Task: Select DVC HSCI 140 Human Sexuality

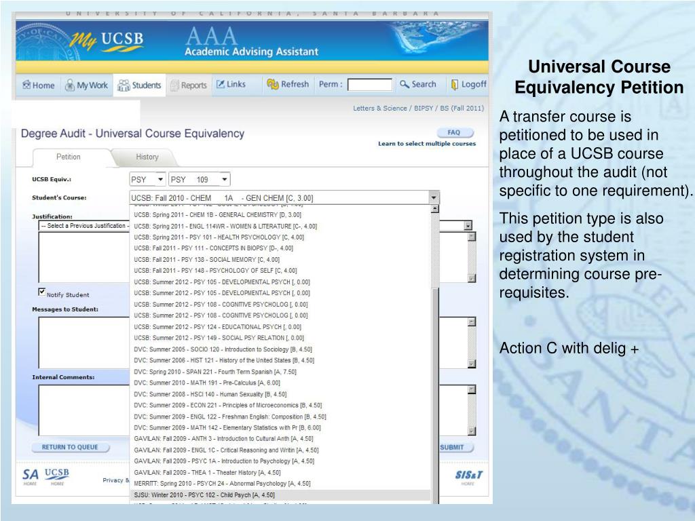Action: pos(280,394)
